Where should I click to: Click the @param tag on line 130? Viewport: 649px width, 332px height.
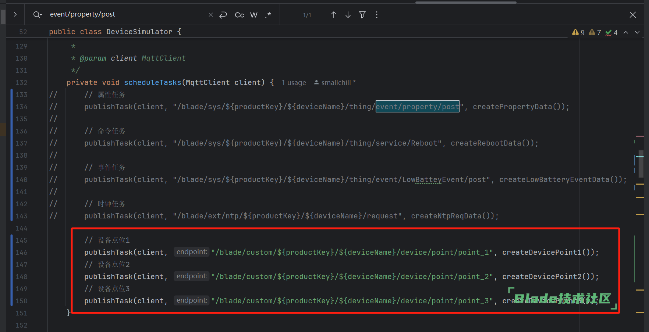(x=93, y=58)
